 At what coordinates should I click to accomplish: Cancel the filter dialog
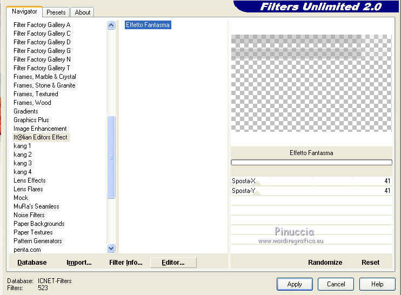click(x=336, y=284)
